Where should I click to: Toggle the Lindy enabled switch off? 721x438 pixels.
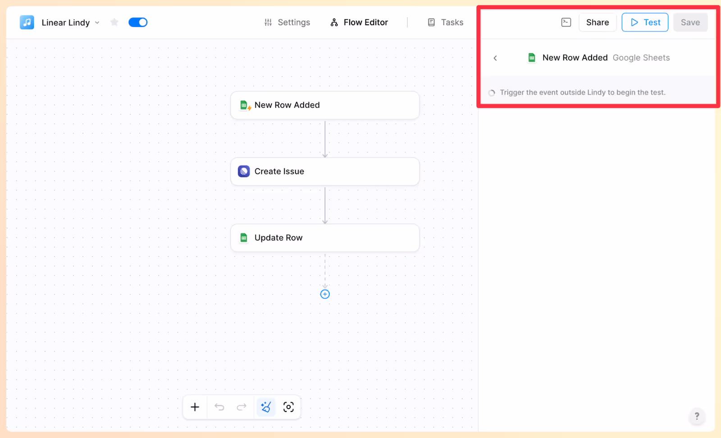138,22
